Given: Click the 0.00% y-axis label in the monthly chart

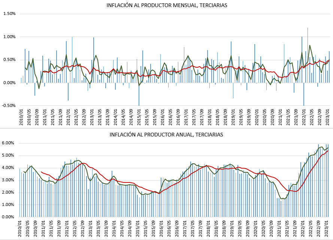Looking at the screenshot, I should [x=10, y=83].
